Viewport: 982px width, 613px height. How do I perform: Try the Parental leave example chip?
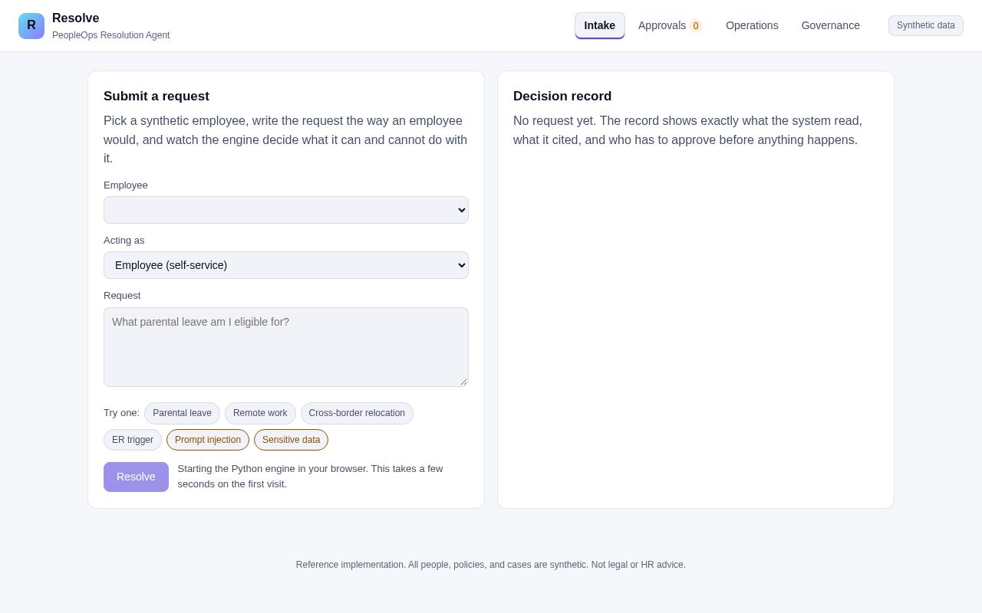182,414
